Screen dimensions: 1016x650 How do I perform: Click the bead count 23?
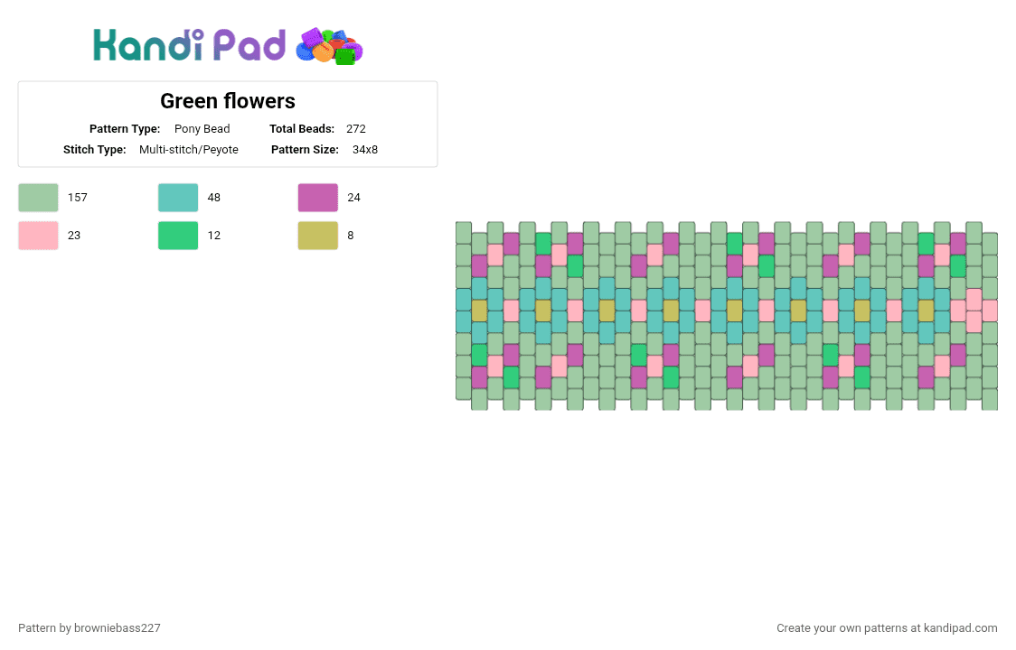[74, 236]
